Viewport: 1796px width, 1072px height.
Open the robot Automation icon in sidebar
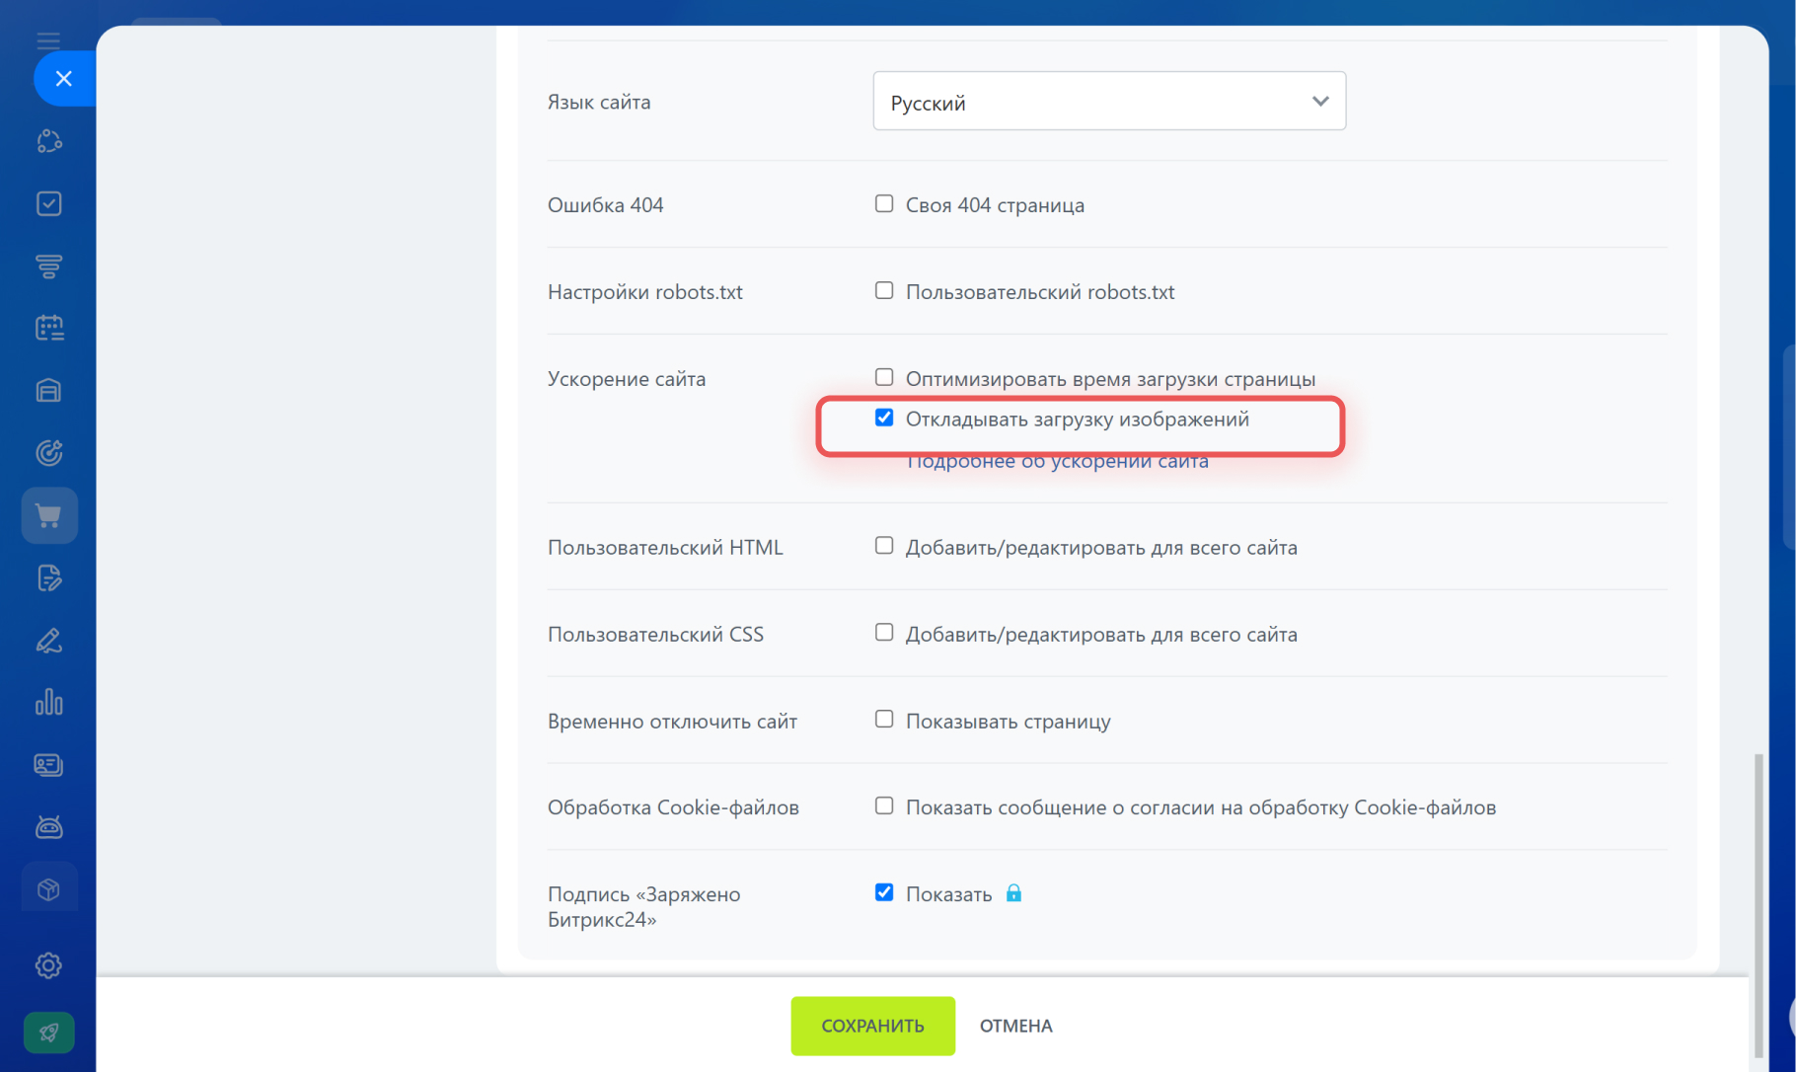point(49,827)
